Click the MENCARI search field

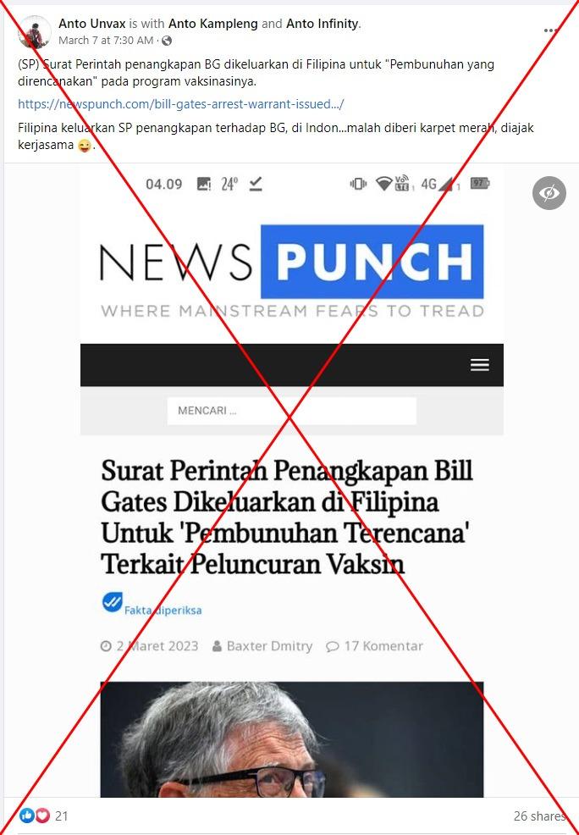tap(292, 411)
